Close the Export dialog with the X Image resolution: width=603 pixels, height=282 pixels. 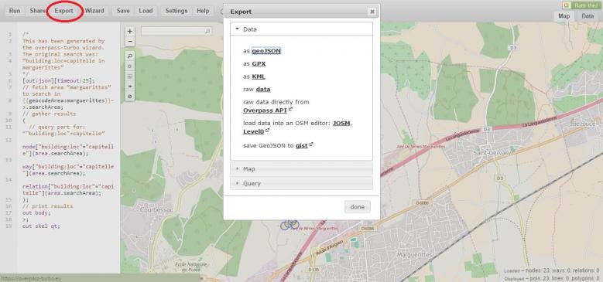click(x=372, y=12)
